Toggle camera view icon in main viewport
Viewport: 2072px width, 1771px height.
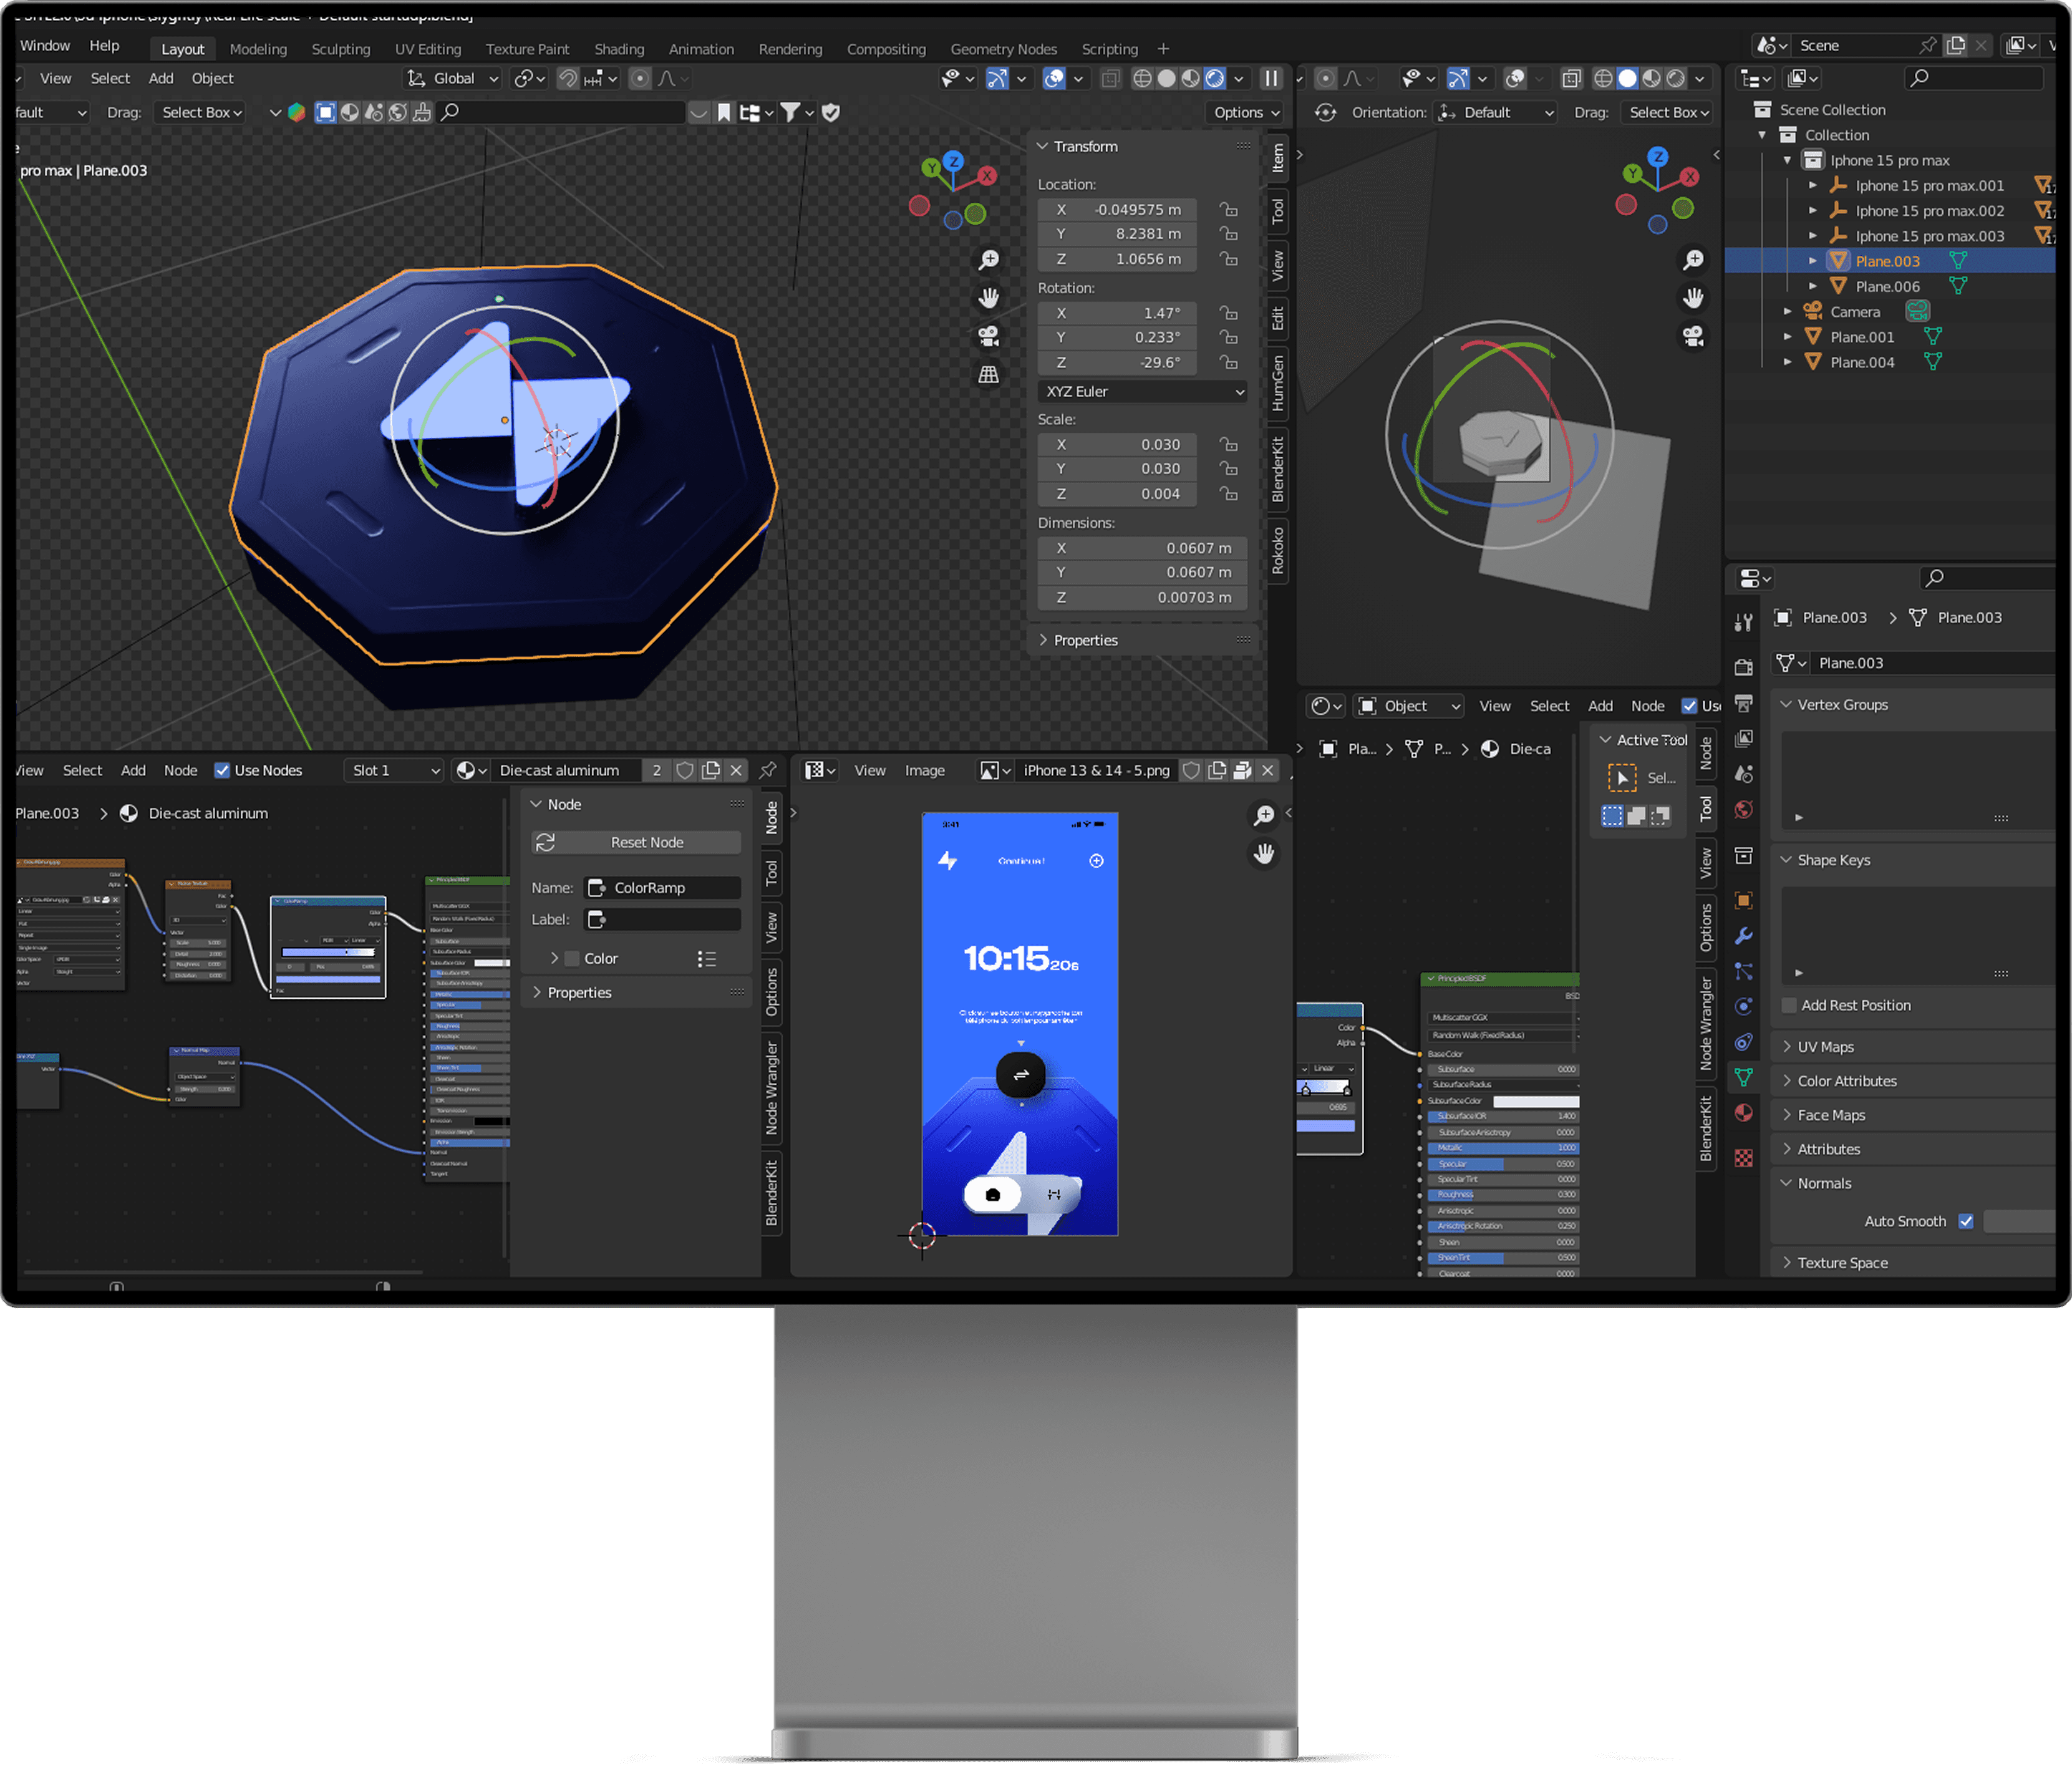(988, 336)
